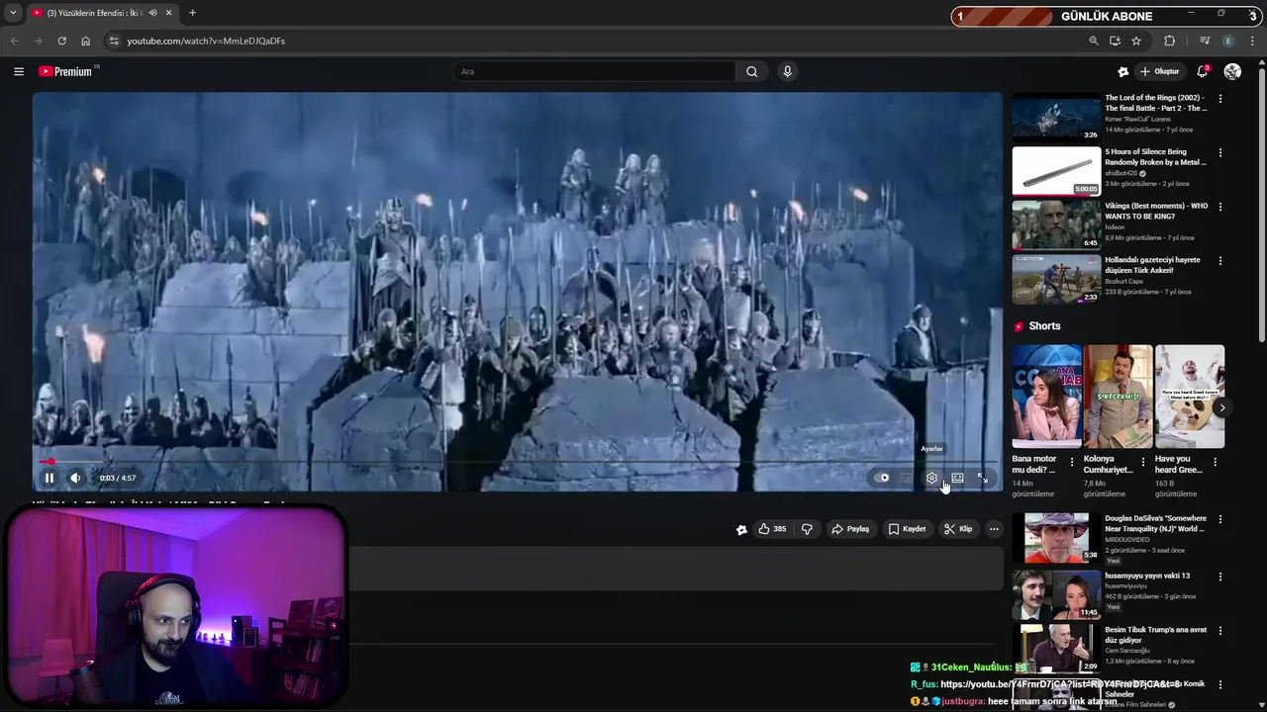Open Bana motor mu dedi short
Viewport: 1267px width, 712px height.
pos(1046,397)
